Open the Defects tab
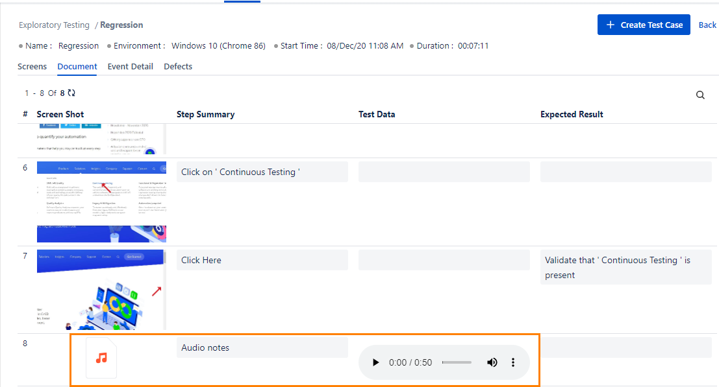719x387 pixels. click(177, 66)
